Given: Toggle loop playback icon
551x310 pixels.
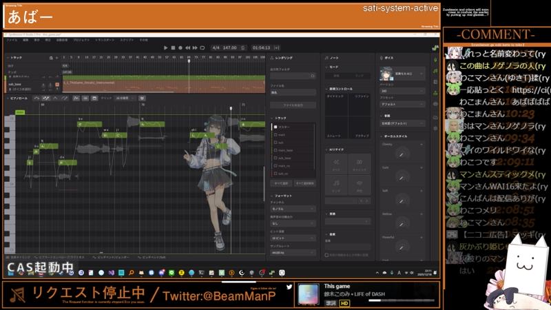Looking at the screenshot, I should click(x=202, y=48).
